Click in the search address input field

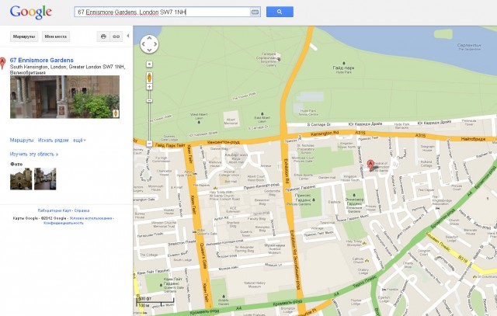pos(163,12)
